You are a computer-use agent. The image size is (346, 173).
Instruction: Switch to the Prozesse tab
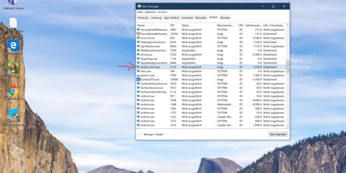tap(143, 18)
